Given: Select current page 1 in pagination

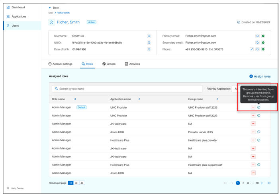Looking at the screenshot, I should click(x=238, y=183).
